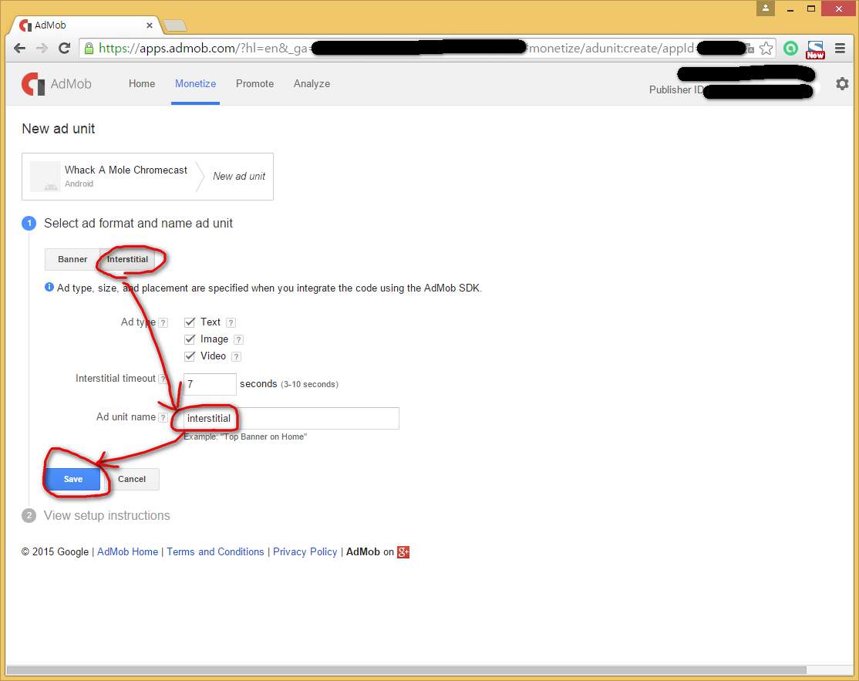Click the Ad unit name field

291,418
